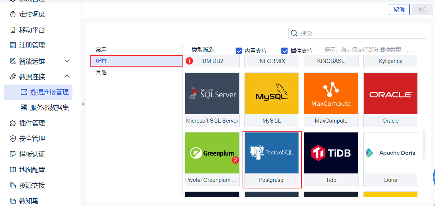Select the Microsoft SQL Server logo tile

click(212, 93)
